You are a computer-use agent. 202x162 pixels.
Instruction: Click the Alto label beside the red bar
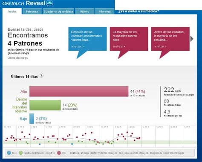[x=23, y=92]
